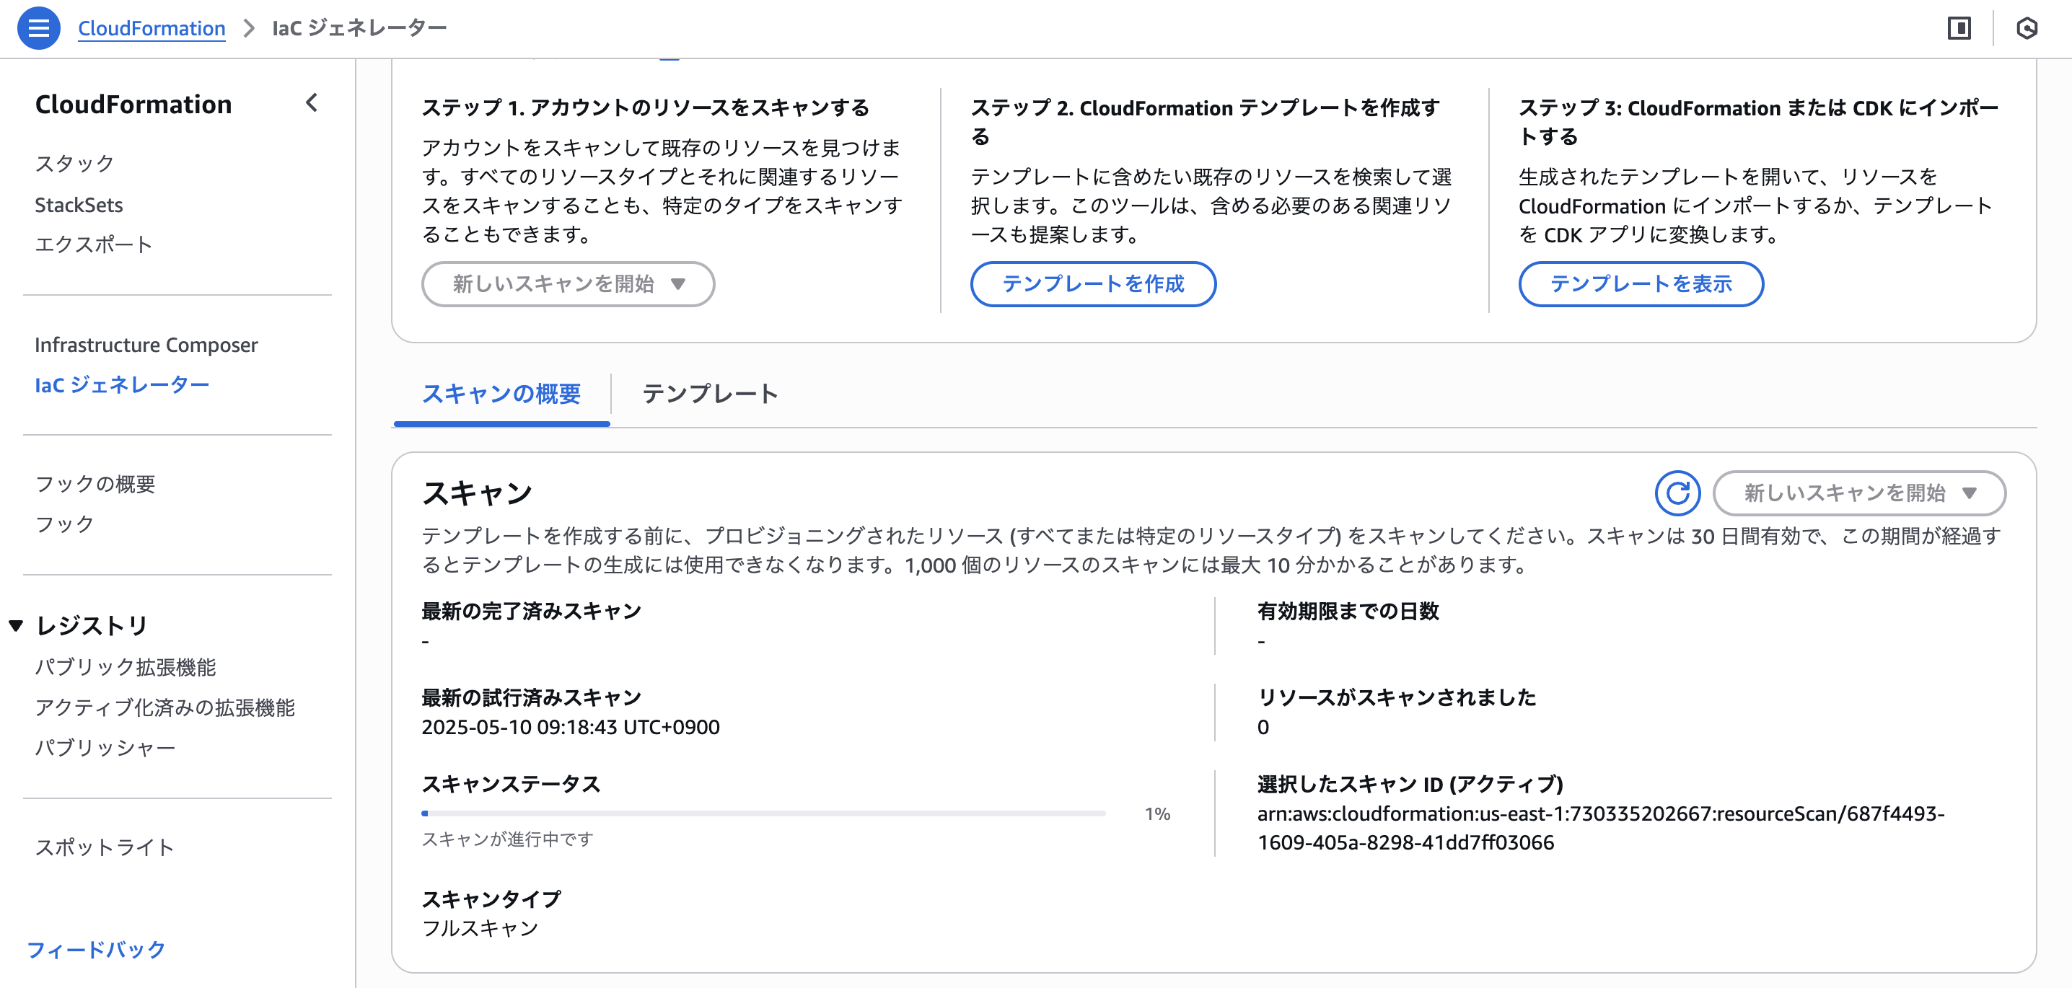Open Infrastructure Composer in the sidebar
Screen dimensions: 2072x988
point(146,345)
